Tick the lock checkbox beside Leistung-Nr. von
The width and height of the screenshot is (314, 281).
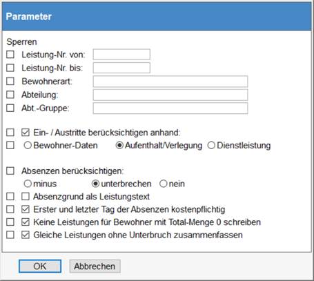(10, 55)
